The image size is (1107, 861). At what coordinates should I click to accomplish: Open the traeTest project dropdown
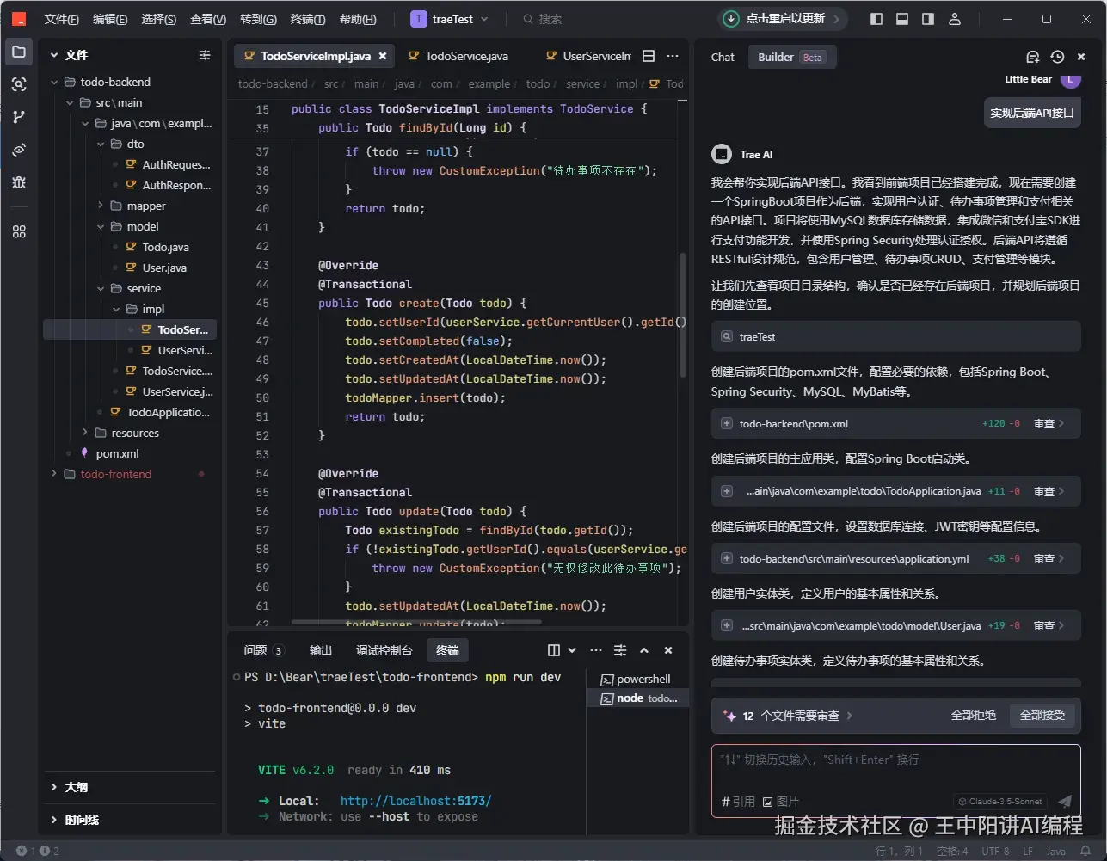tap(452, 19)
